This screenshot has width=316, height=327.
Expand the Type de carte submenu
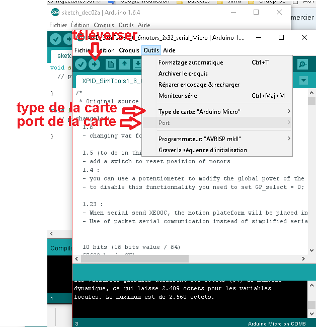[x=217, y=111]
